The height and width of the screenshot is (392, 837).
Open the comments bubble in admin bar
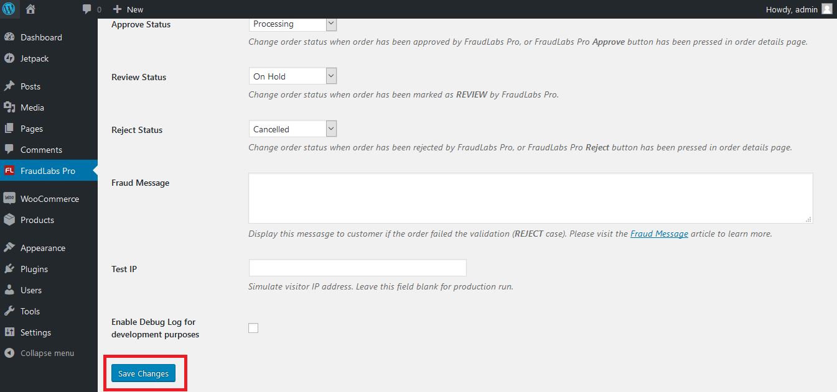point(91,9)
